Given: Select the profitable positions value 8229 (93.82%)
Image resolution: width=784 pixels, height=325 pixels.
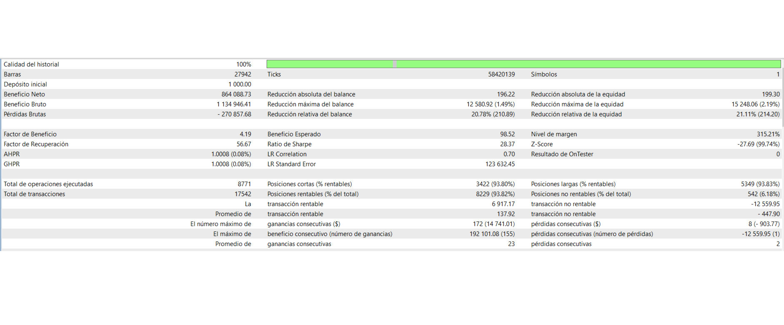Looking at the screenshot, I should point(495,194).
